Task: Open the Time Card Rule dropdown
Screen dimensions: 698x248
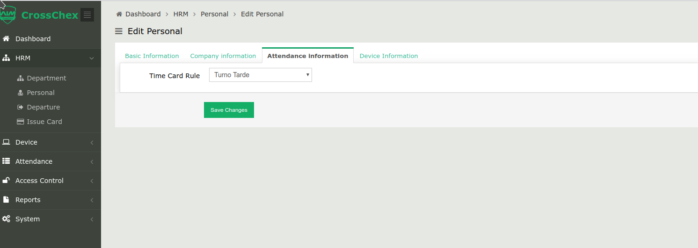Action: (260, 75)
